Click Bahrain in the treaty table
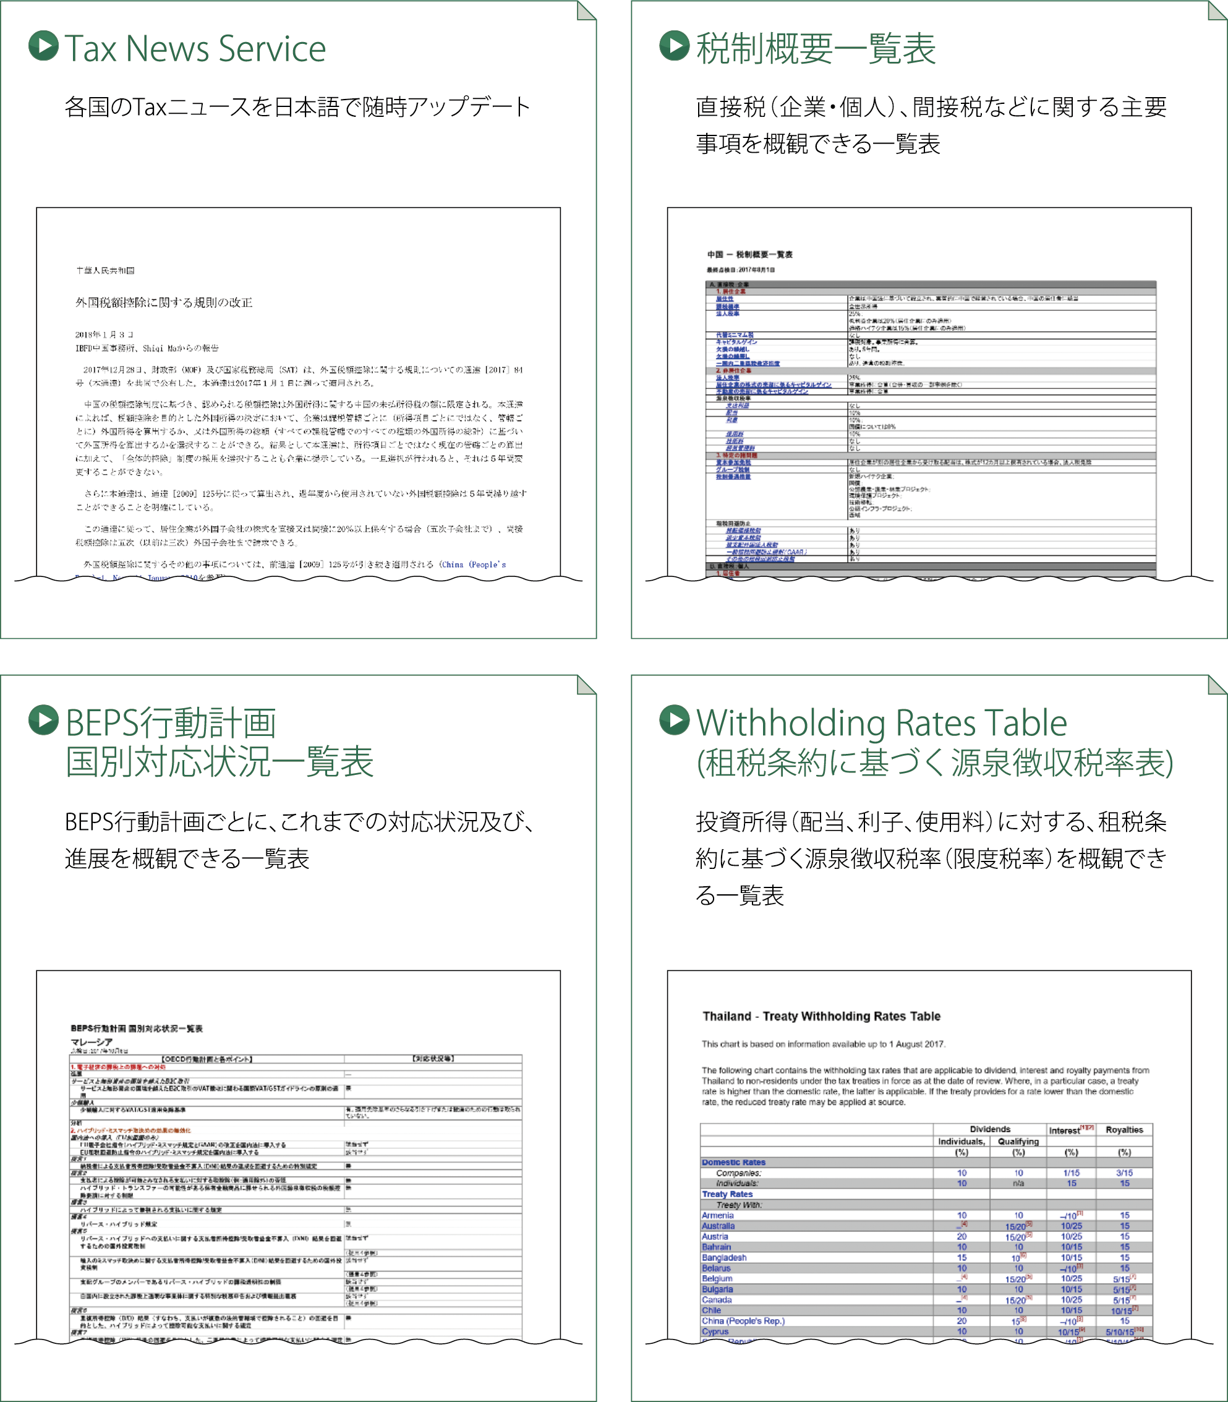 [x=716, y=1247]
